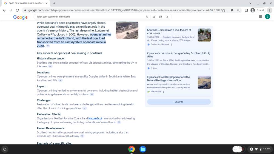Toggle the browser side panel
This screenshot has width=274, height=154.
pyautogui.click(x=246, y=10)
